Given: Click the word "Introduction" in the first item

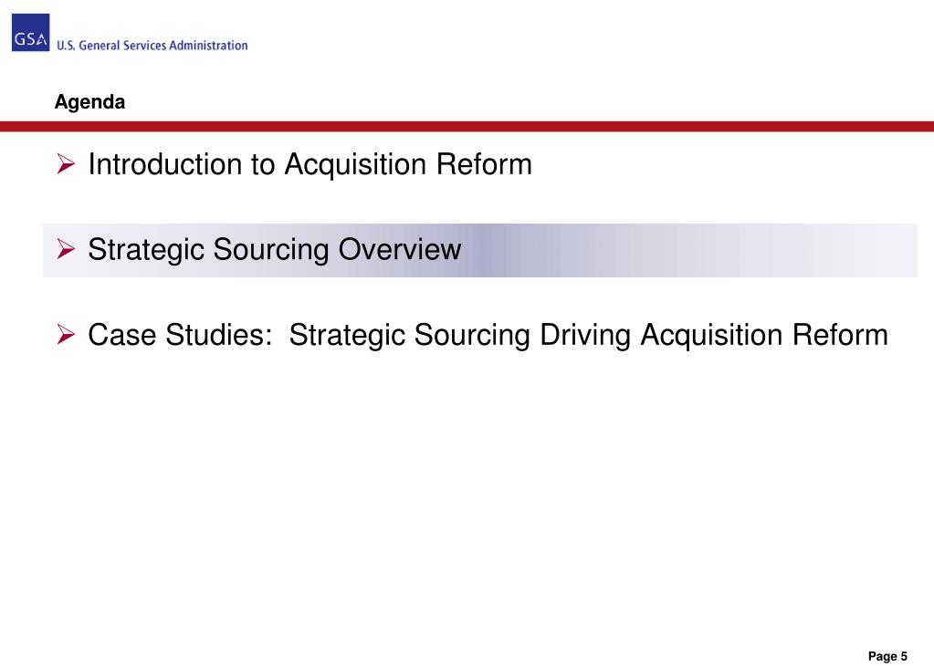Looking at the screenshot, I should pyautogui.click(x=165, y=163).
